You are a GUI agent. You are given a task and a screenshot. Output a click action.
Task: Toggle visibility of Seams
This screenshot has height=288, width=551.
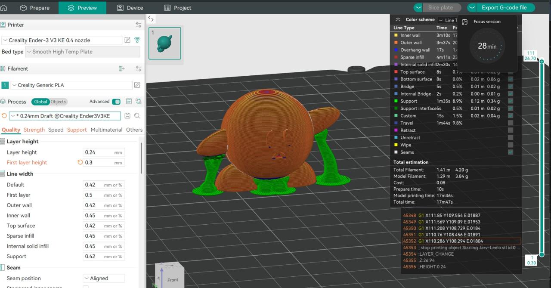510,152
